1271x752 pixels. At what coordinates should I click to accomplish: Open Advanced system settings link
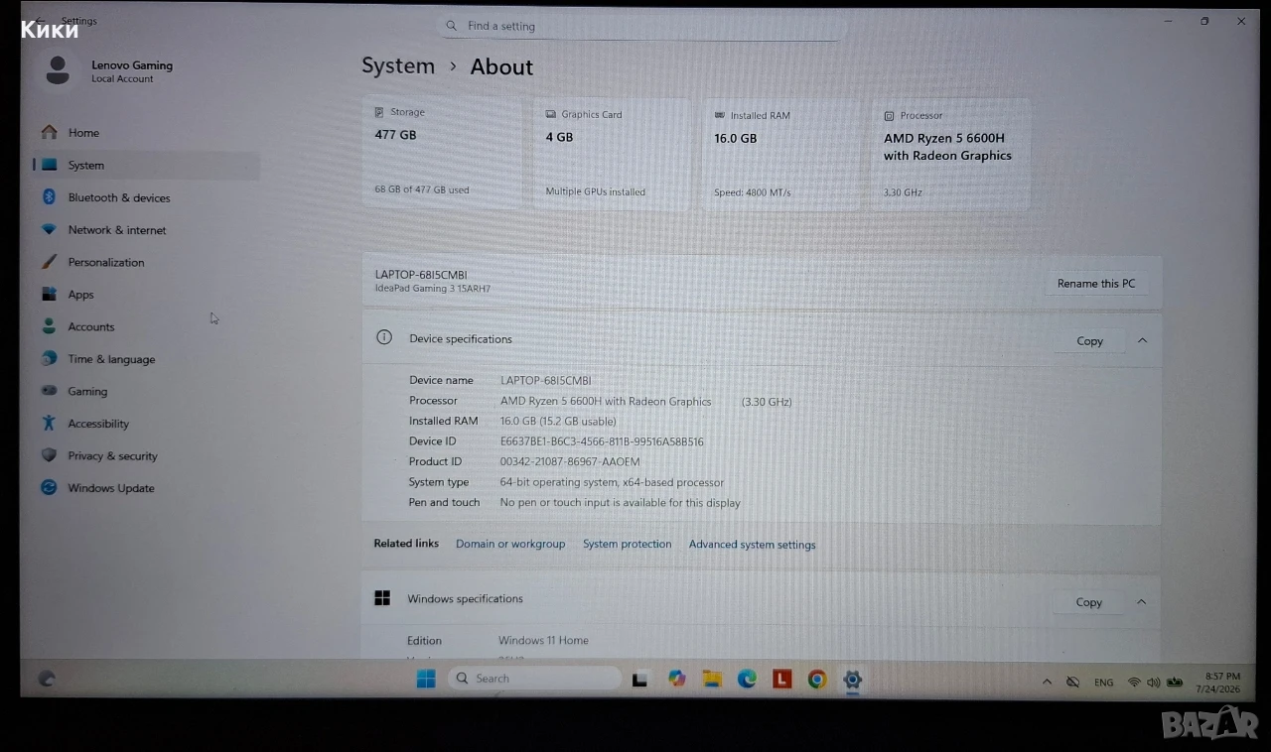point(753,545)
